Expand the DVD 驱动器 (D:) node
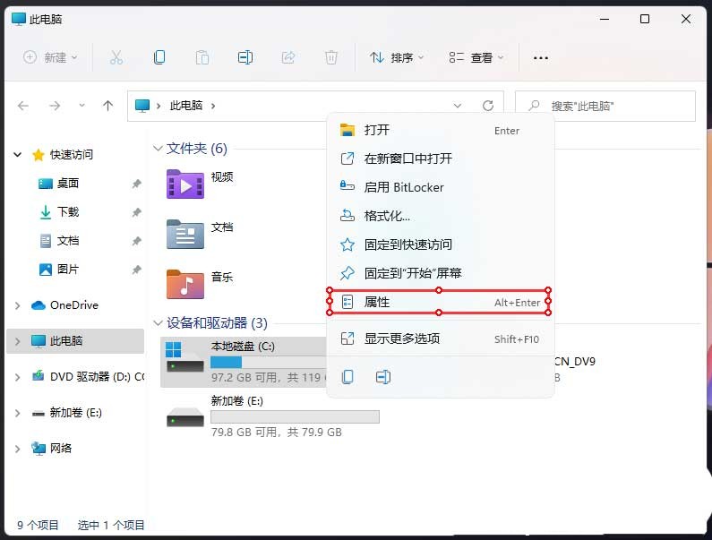Screen dimensions: 712x540 [17, 377]
